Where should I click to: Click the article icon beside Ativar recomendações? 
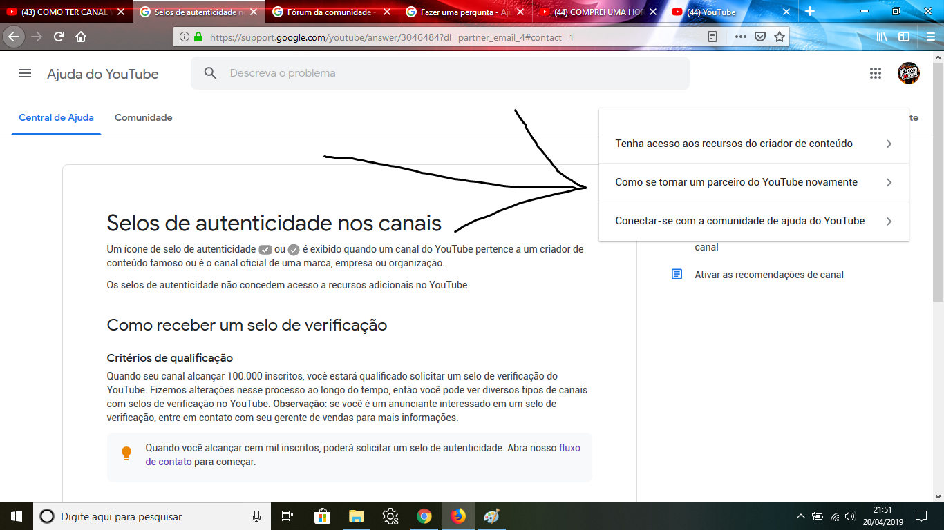tap(677, 274)
